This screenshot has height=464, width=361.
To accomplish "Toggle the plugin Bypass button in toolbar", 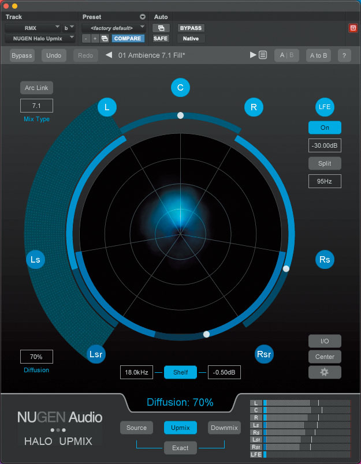I will [x=22, y=55].
